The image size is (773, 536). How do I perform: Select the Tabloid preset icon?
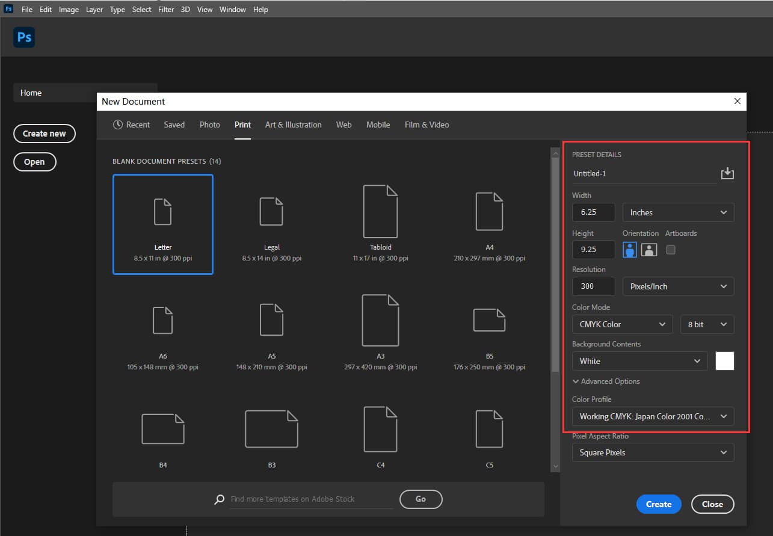coord(380,211)
